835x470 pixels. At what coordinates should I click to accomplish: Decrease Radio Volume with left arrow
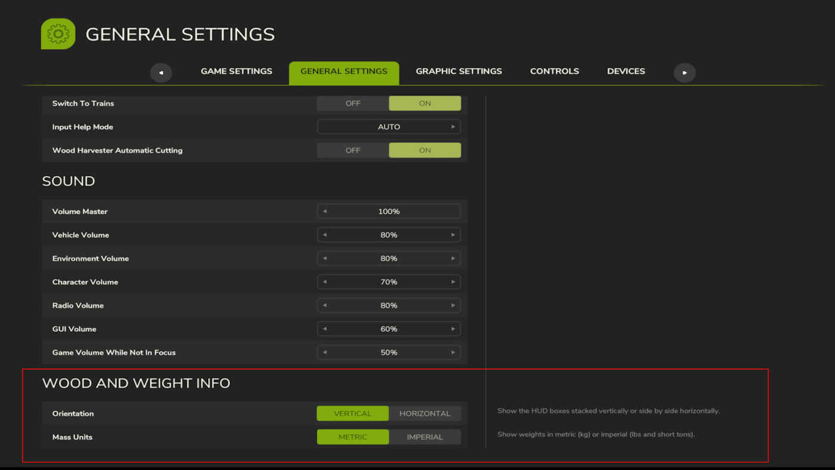tap(324, 305)
